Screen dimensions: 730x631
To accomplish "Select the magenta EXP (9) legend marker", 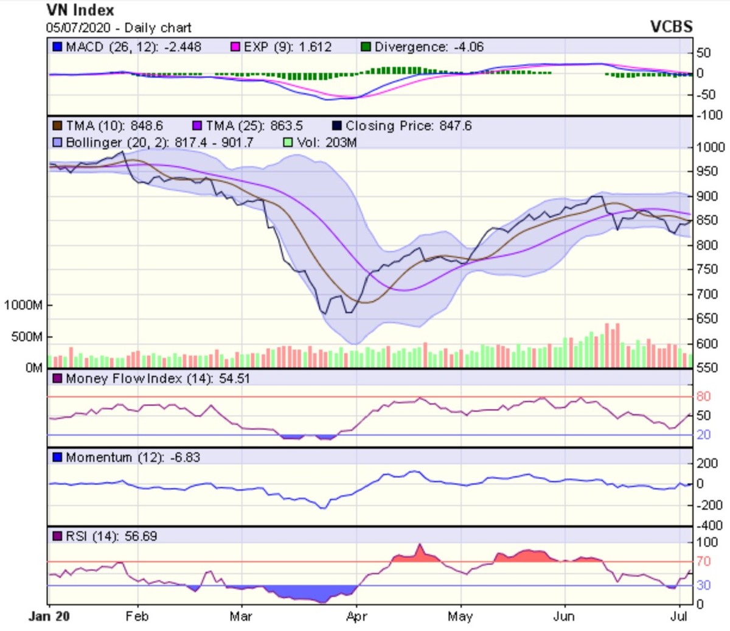I will click(236, 47).
